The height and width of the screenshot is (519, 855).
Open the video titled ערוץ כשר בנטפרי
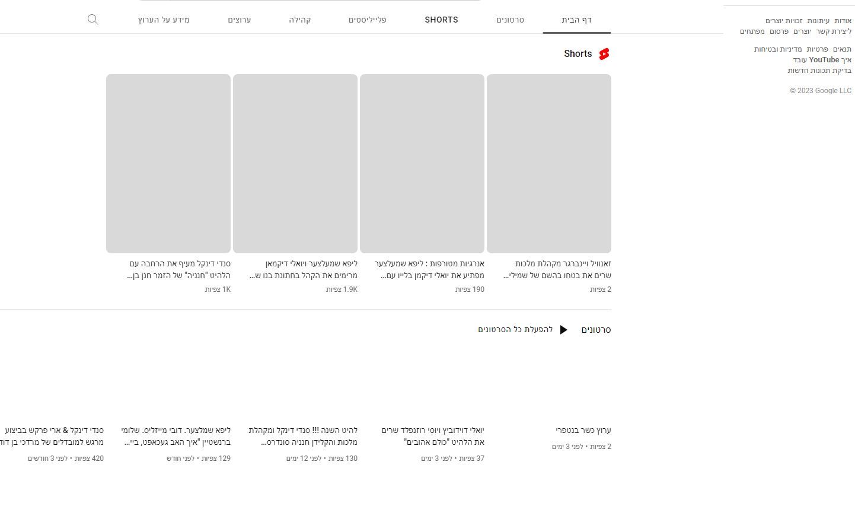[x=583, y=431]
